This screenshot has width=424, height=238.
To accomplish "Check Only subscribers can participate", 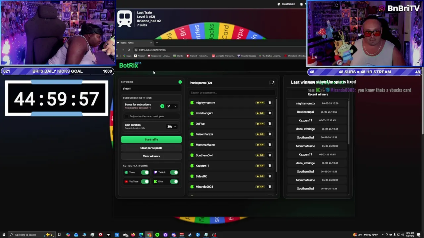I will (127, 116).
